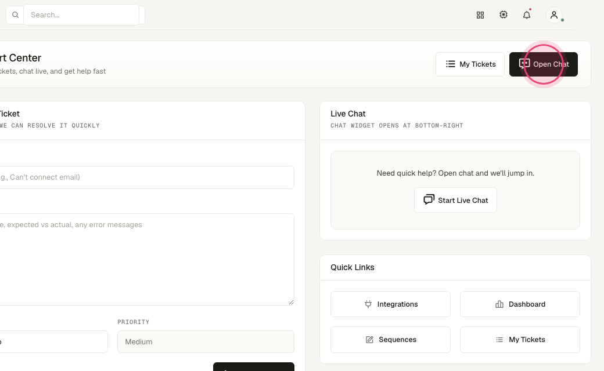Start Live Chat button
The image size is (604, 371).
pos(455,200)
